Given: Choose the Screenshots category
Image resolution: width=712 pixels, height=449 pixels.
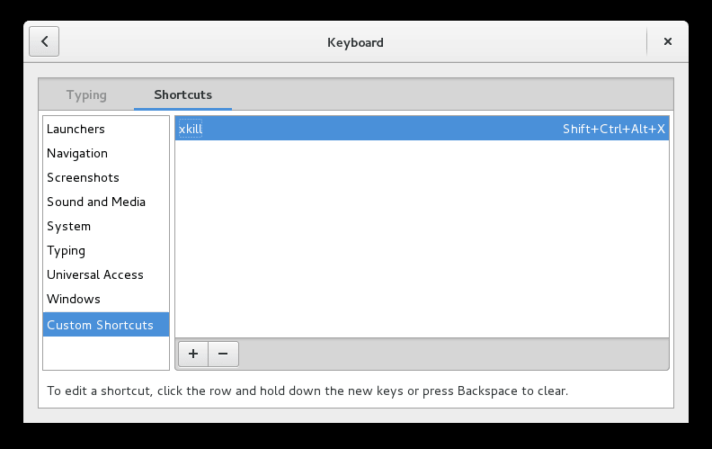Looking at the screenshot, I should point(83,177).
